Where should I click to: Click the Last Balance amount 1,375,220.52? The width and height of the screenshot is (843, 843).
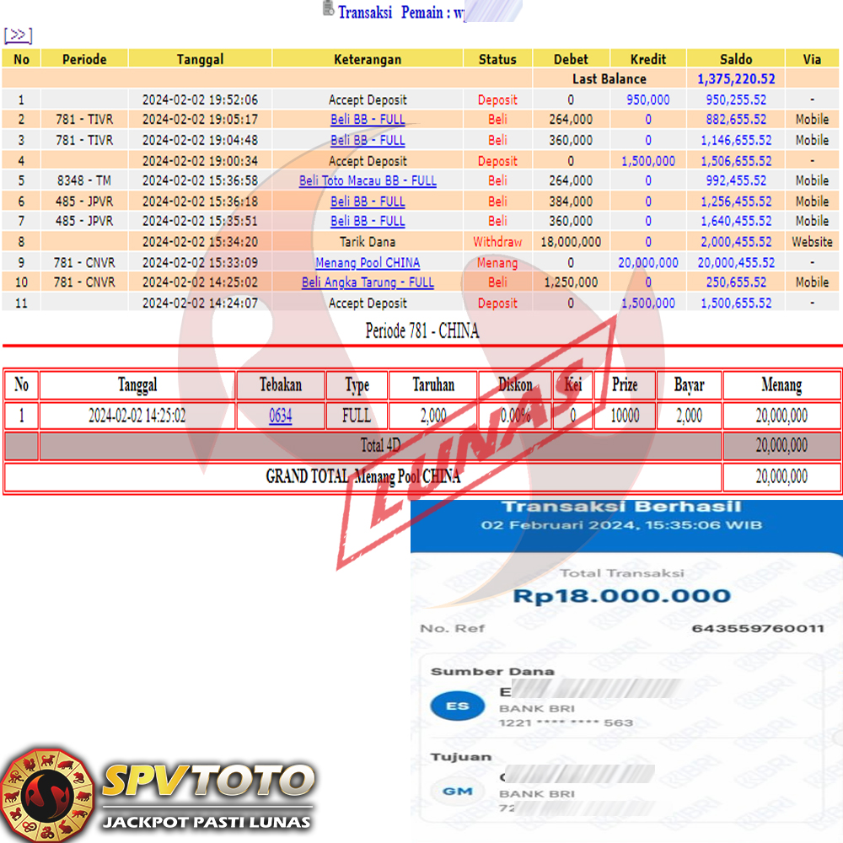[x=735, y=79]
